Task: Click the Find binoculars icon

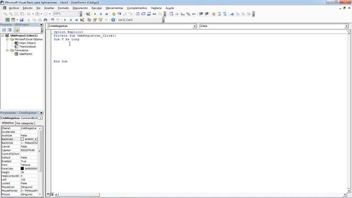Action: pyautogui.click(x=45, y=20)
